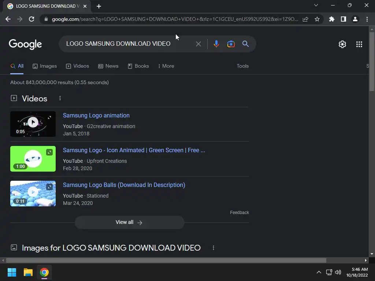This screenshot has height=281, width=375.
Task: Select the All results tab
Action: (x=17, y=66)
